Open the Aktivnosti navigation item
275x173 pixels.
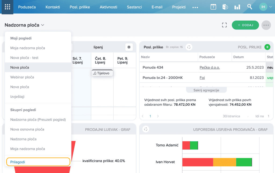pyautogui.click(x=108, y=7)
